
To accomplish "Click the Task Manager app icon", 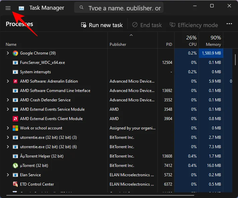I will 21,8.
